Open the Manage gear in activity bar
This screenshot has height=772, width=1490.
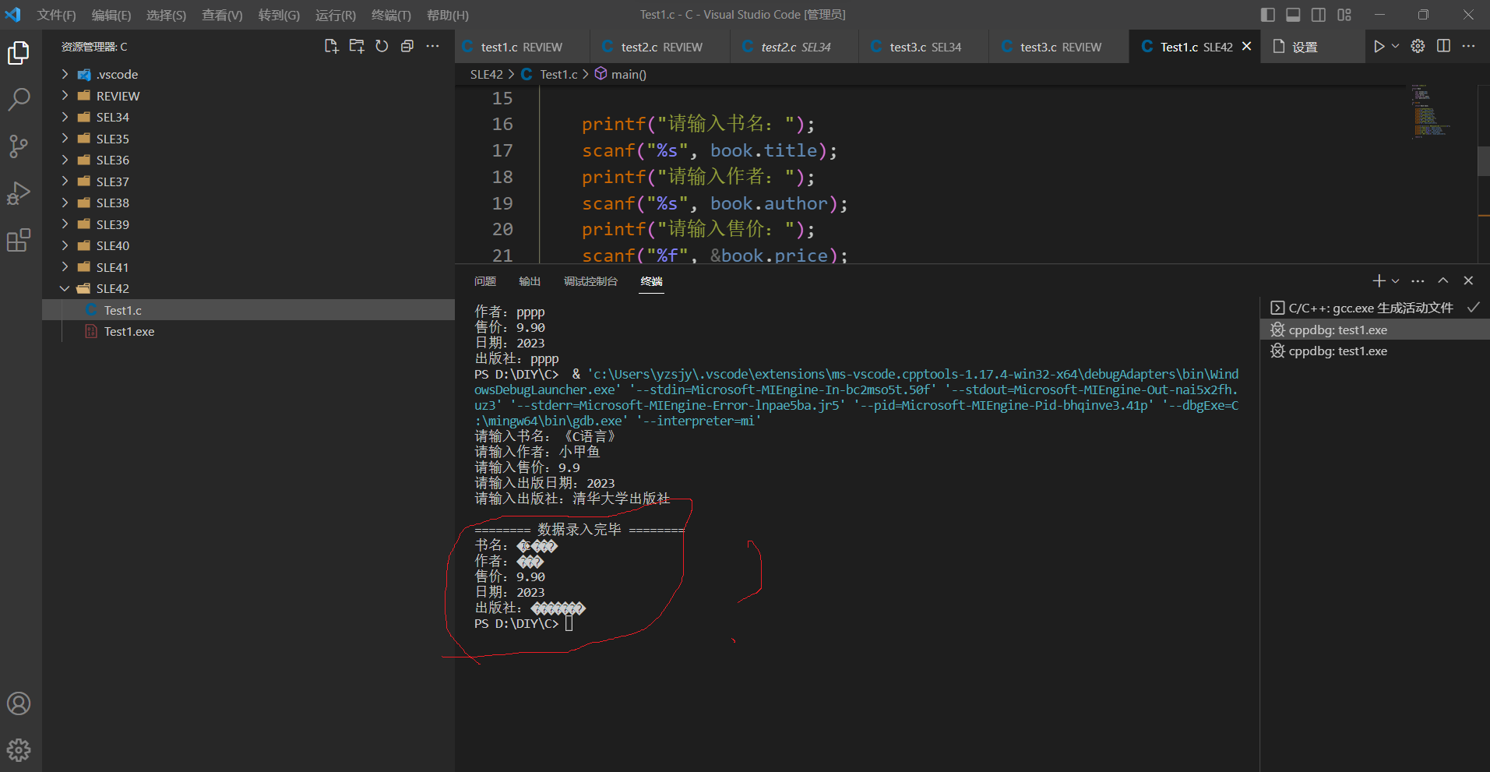(19, 750)
